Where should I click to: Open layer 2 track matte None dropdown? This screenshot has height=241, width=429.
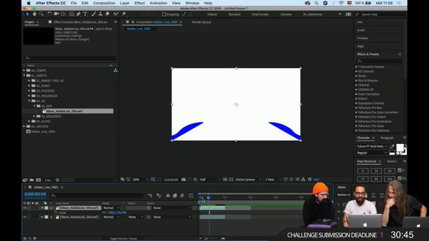pyautogui.click(x=135, y=217)
